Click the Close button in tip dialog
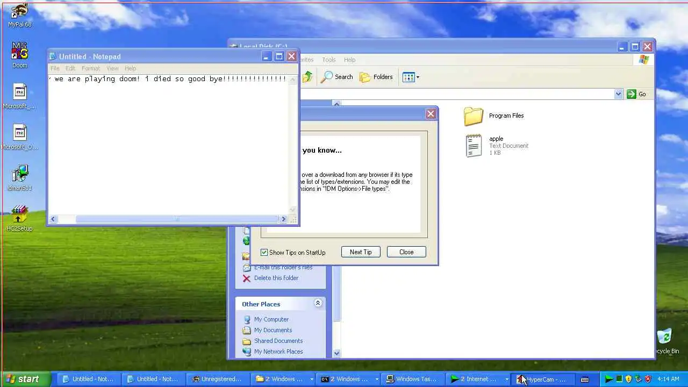The width and height of the screenshot is (688, 387). (406, 252)
